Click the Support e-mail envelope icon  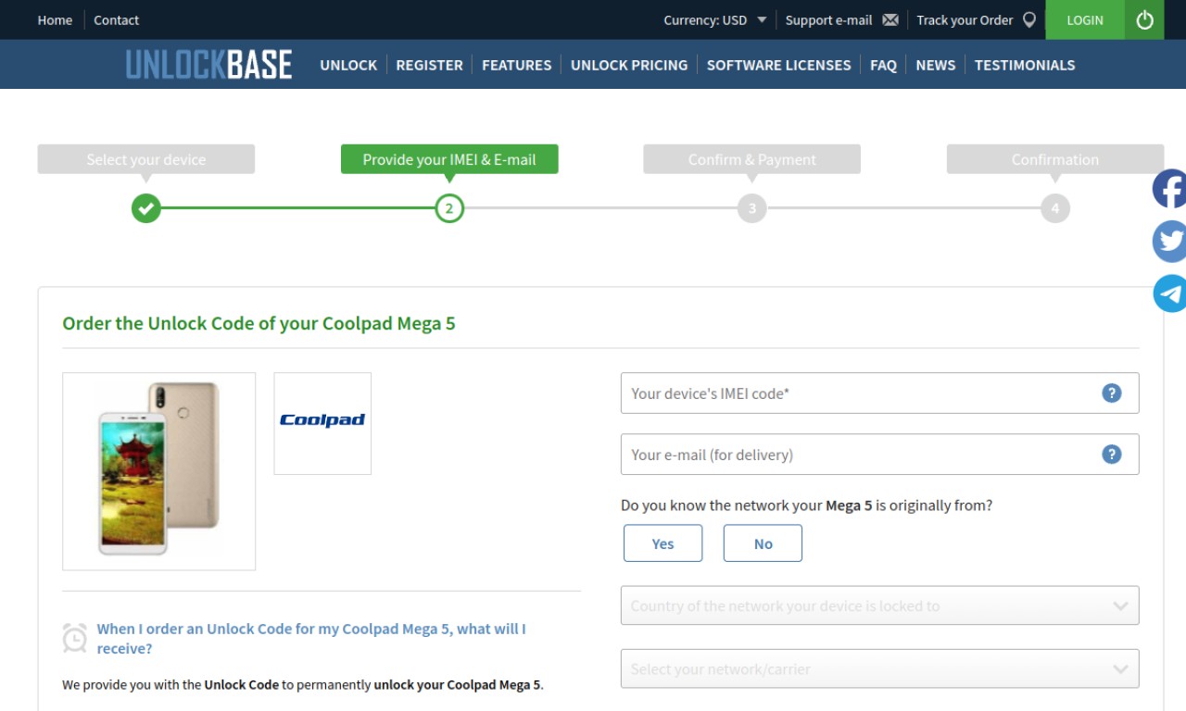[x=890, y=19]
